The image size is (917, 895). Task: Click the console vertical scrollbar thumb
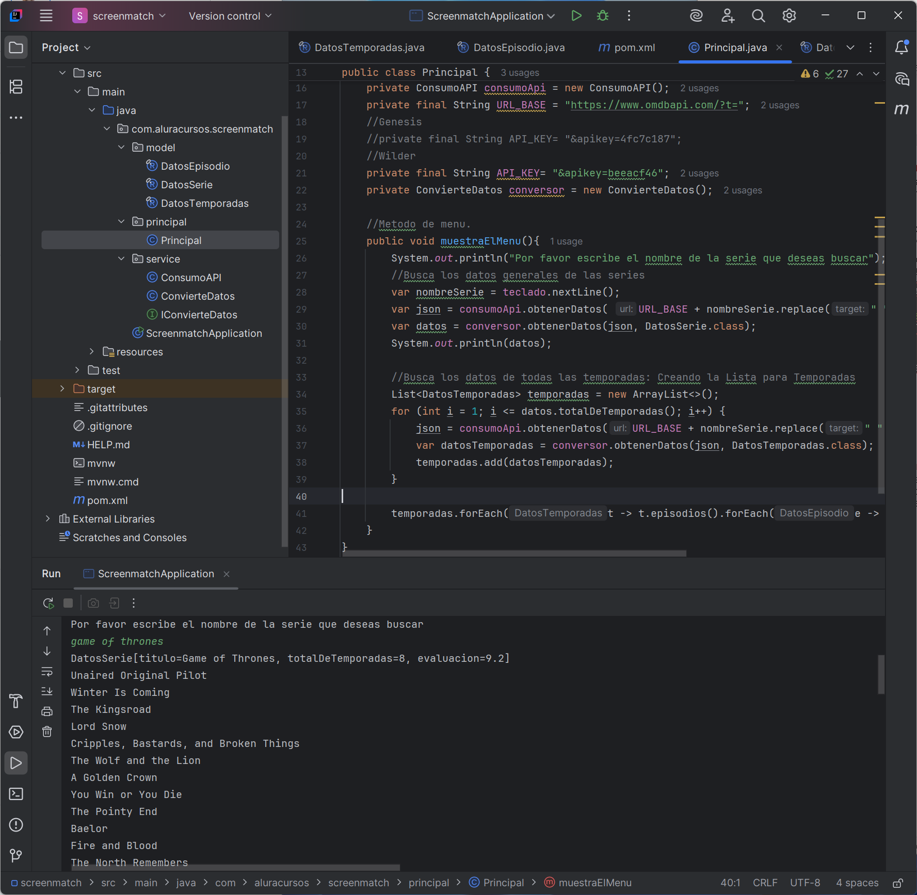click(x=881, y=674)
